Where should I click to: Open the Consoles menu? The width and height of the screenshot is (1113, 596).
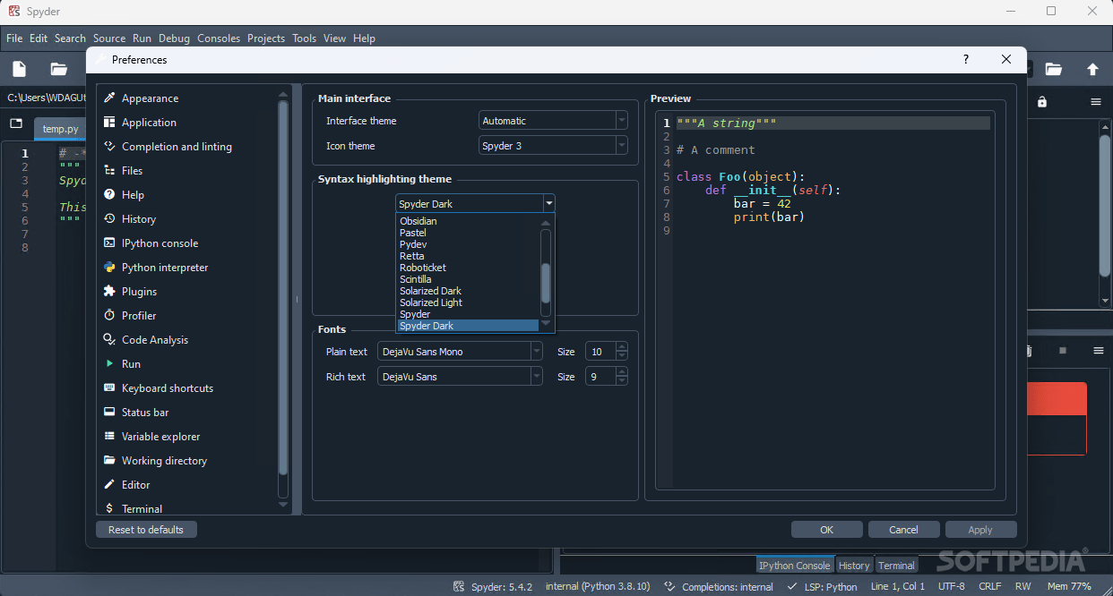(x=219, y=38)
